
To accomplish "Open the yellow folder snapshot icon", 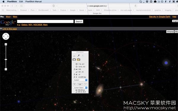I will click(x=79, y=59).
